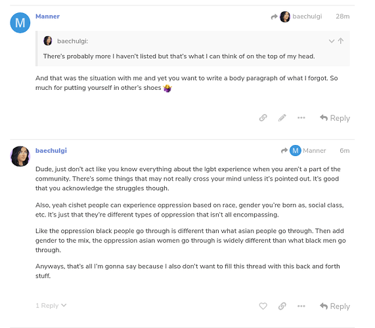Click the 6m timestamp on baechulgi's post
This screenshot has height=328, width=375.
[x=344, y=150]
